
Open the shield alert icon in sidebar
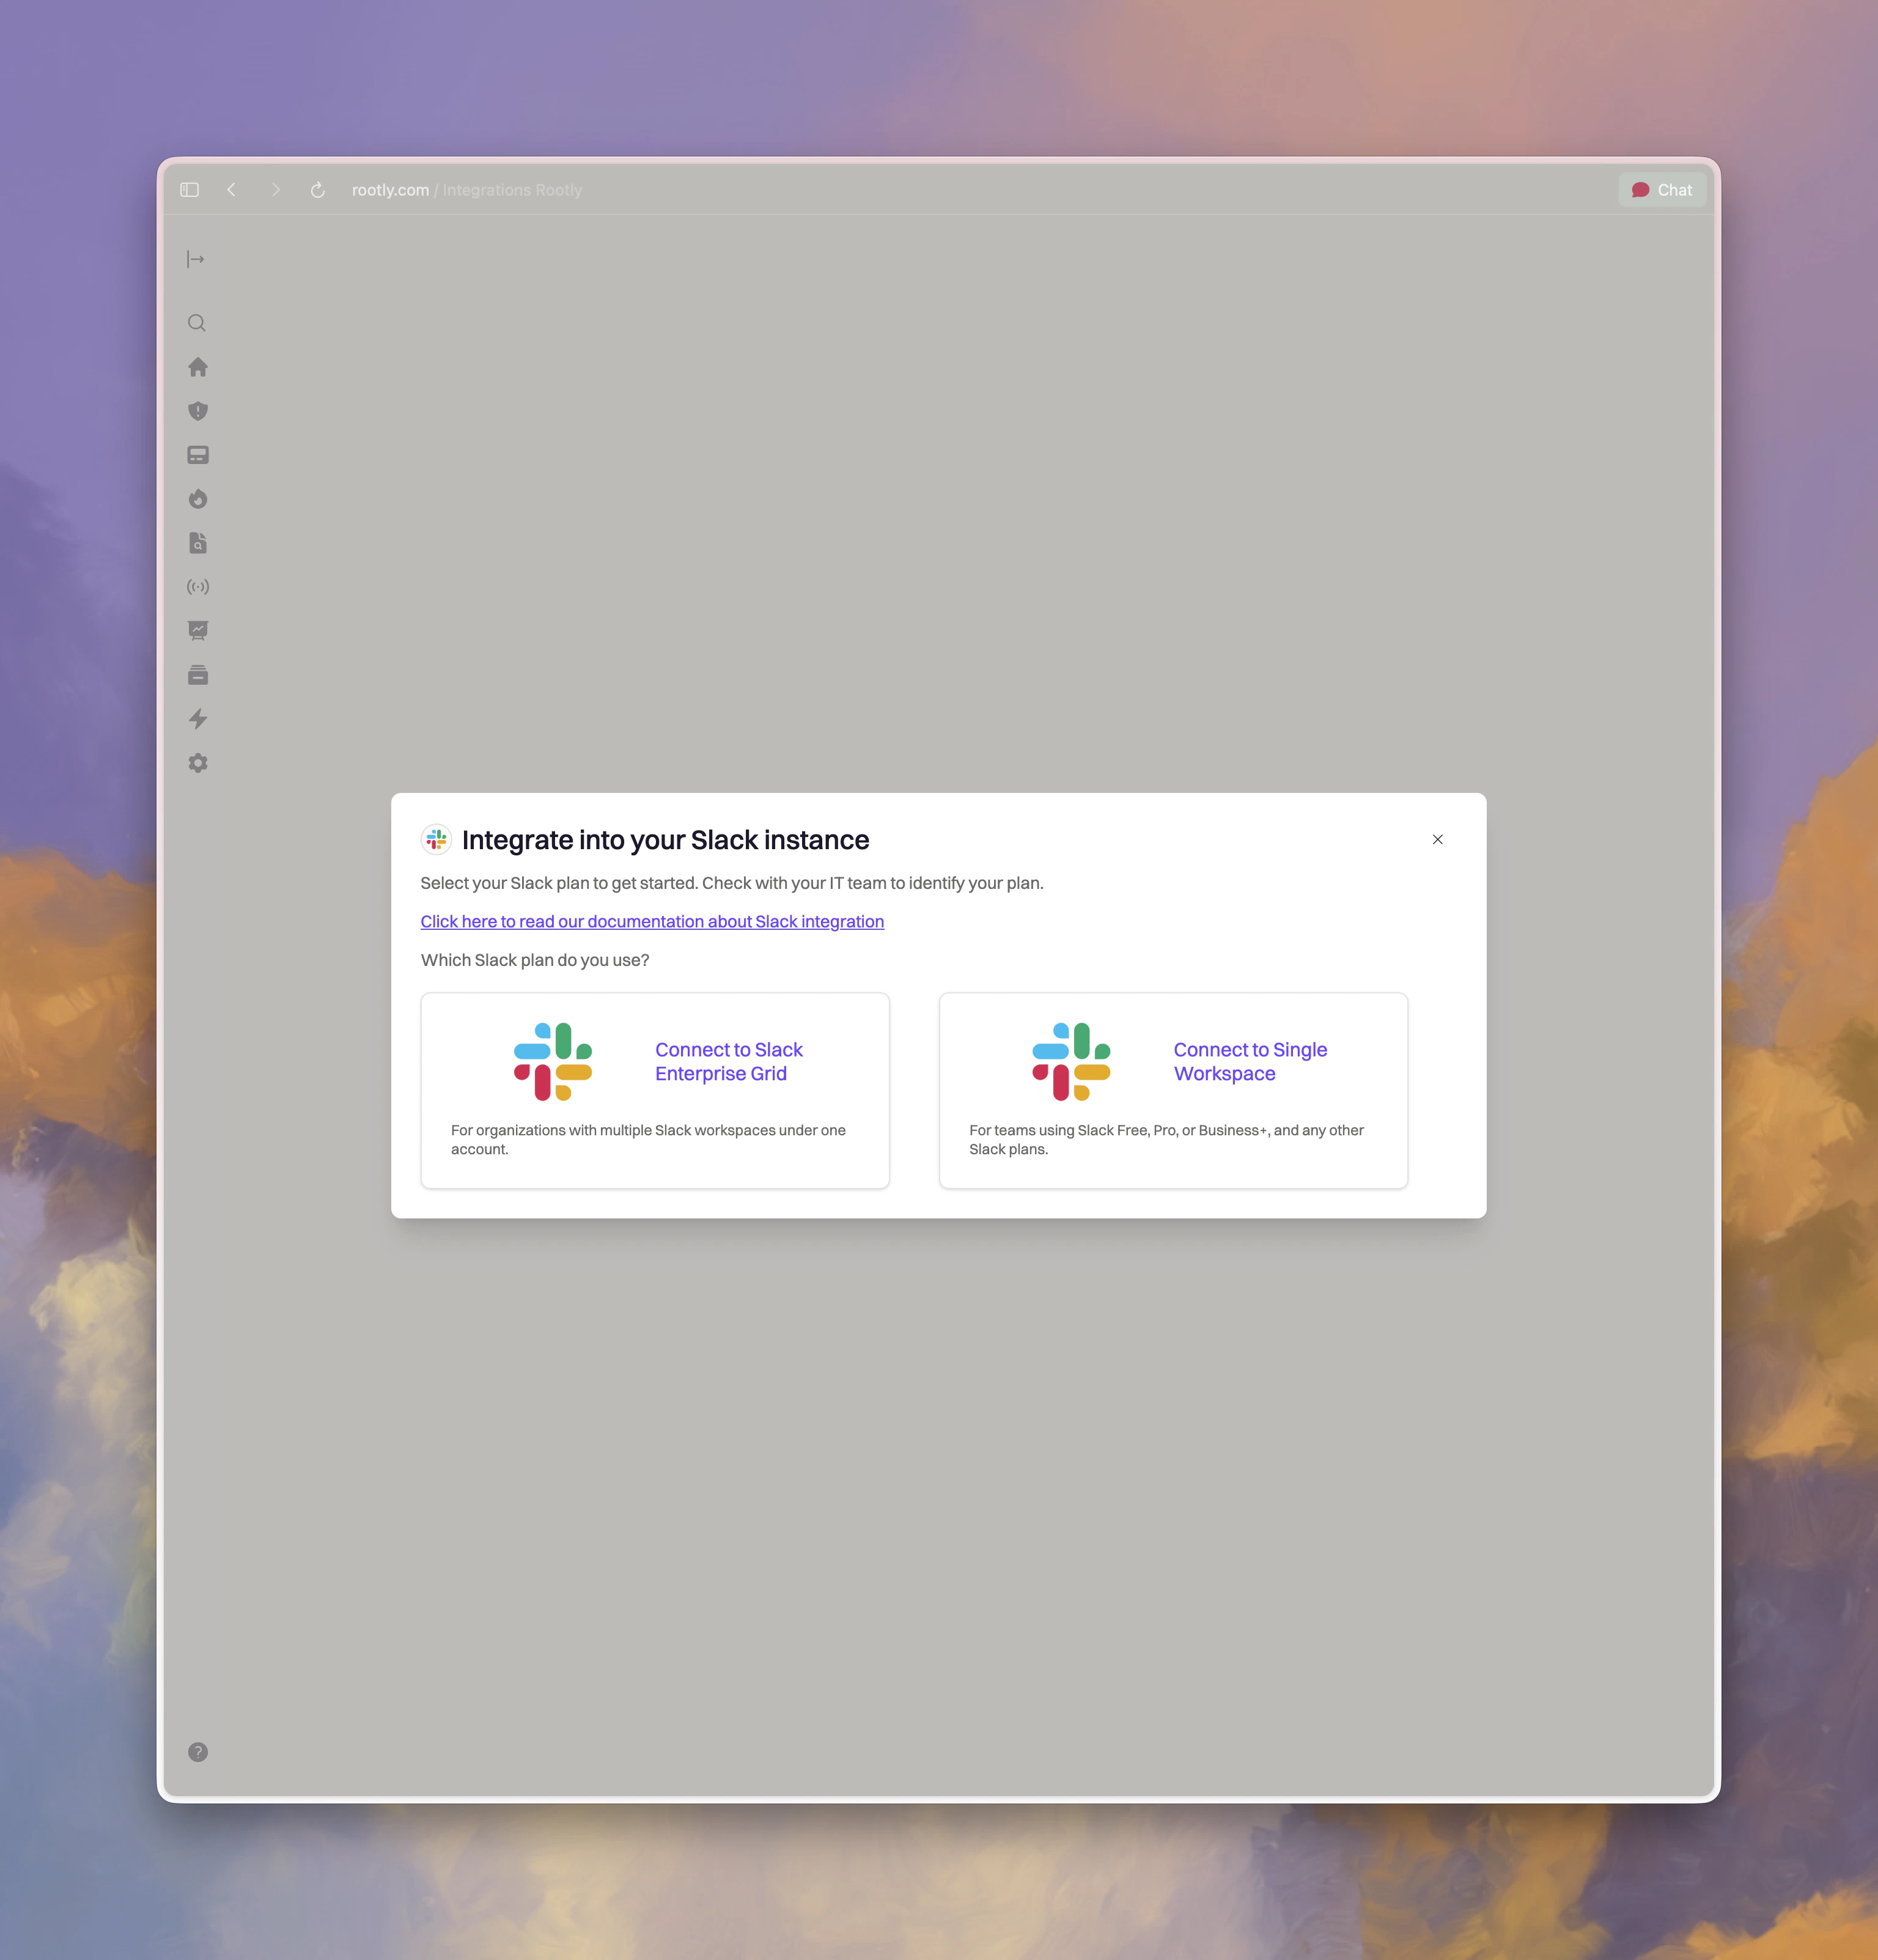coord(198,411)
